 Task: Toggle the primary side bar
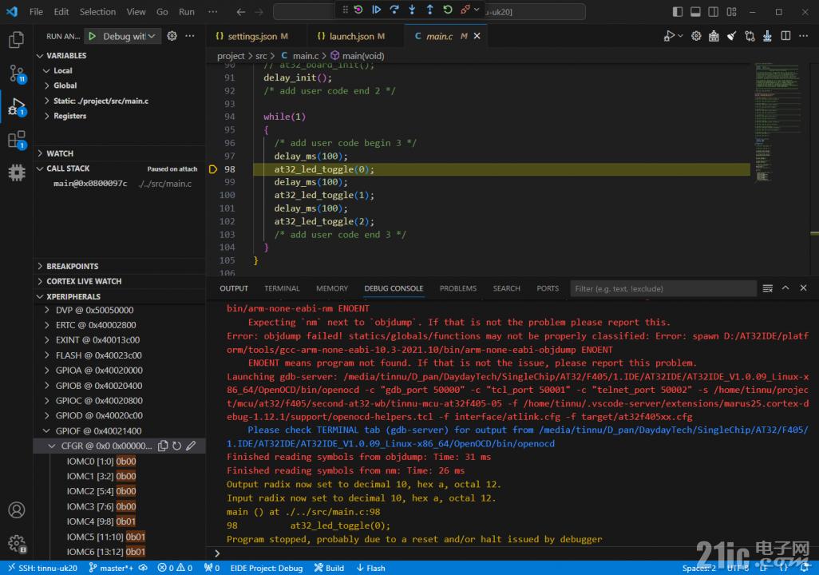click(678, 11)
